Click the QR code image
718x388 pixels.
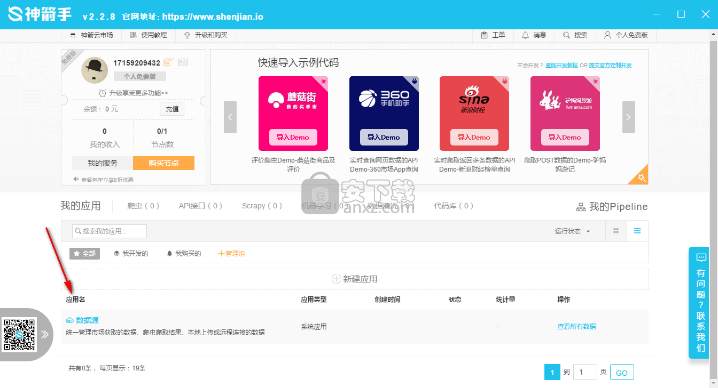pos(19,335)
